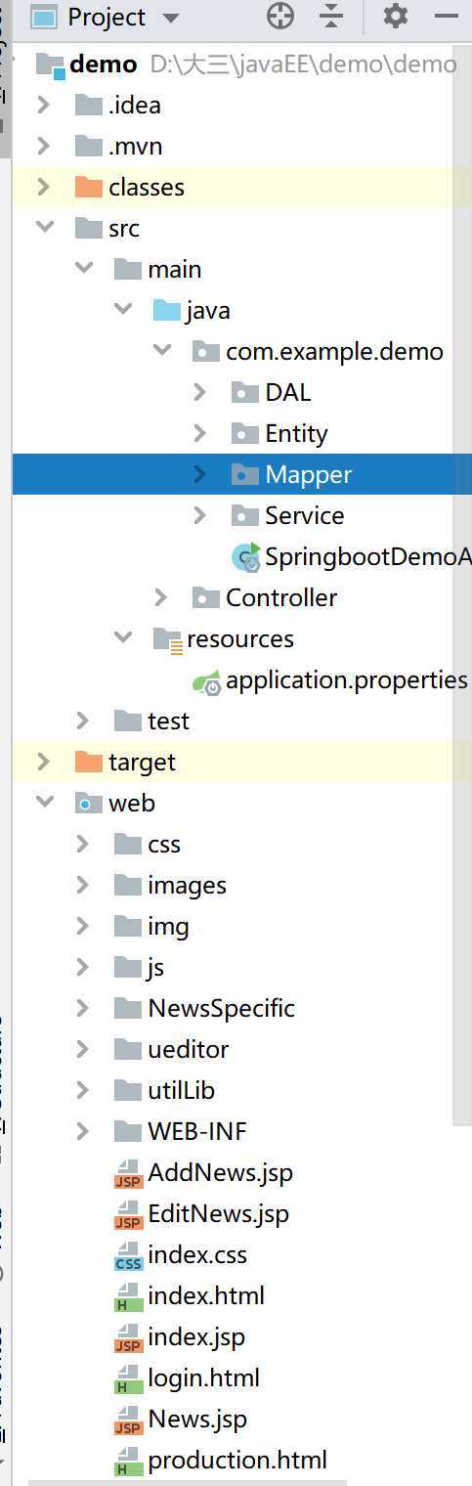Image resolution: width=472 pixels, height=1486 pixels.
Task: Select the SpringbootDemoApplication class icon
Action: (245, 556)
